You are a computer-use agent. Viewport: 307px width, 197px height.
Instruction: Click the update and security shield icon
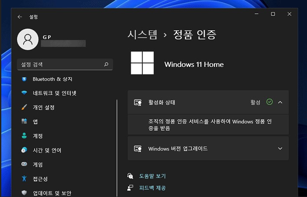24,193
